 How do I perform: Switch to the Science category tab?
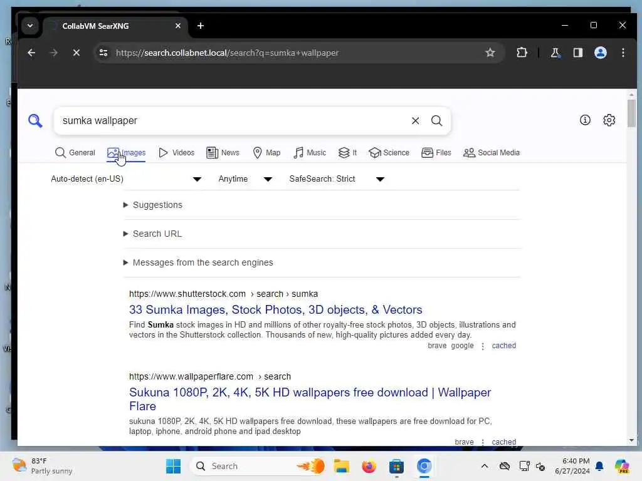coord(389,153)
